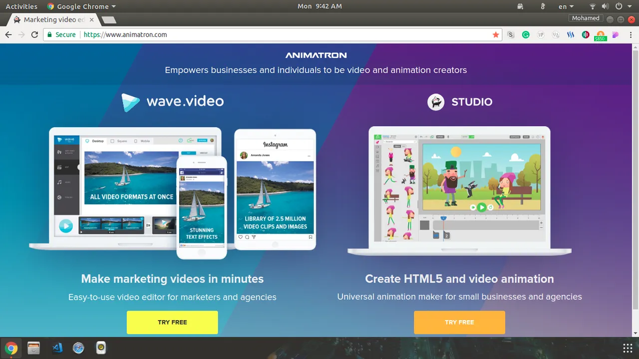Click the power icon in top bar

click(619, 6)
